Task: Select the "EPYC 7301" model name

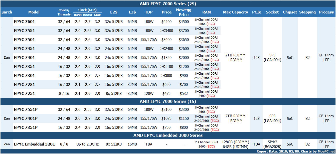Action: [25, 76]
